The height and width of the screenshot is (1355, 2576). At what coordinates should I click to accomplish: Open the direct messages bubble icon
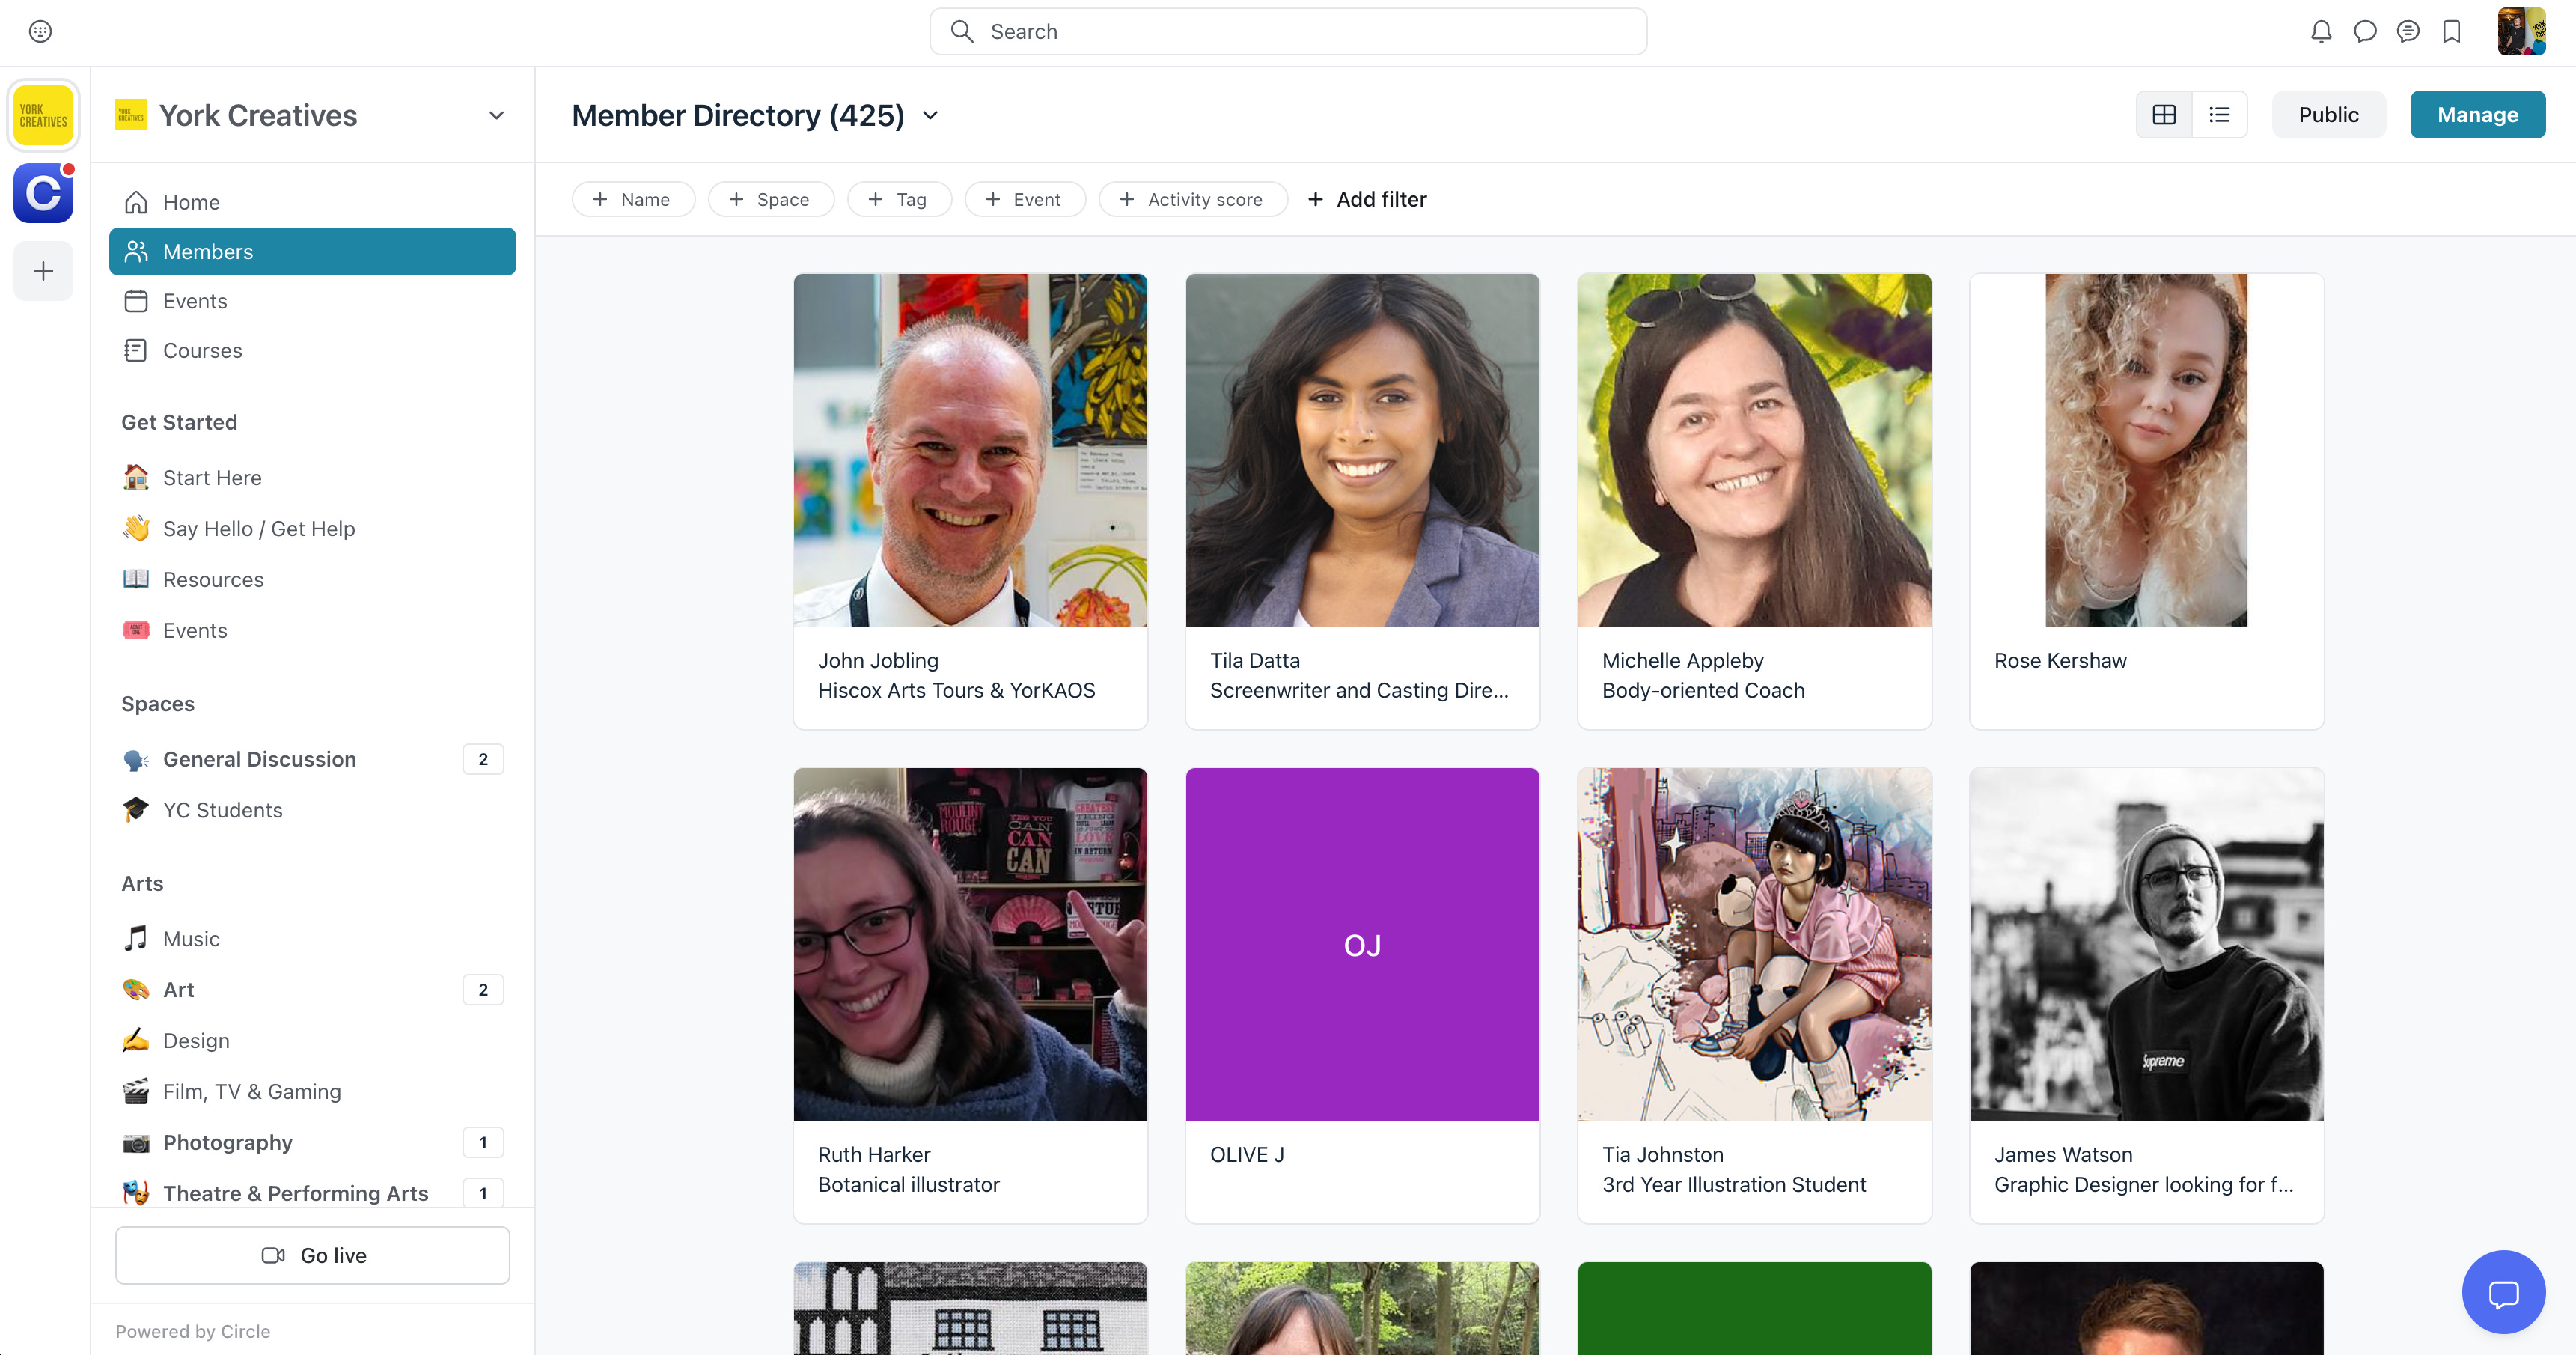(x=2365, y=32)
